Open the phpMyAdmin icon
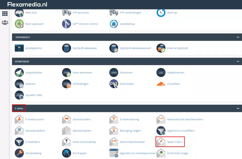This screenshot has width=242, height=159. (x=19, y=48)
